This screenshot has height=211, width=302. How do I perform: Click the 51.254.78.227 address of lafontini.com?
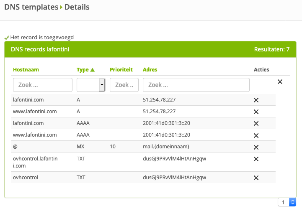click(159, 100)
